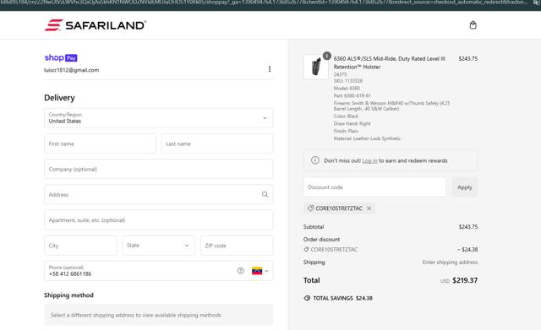Image resolution: width=541 pixels, height=330 pixels.
Task: Click the phone help question mark icon
Action: tap(240, 271)
